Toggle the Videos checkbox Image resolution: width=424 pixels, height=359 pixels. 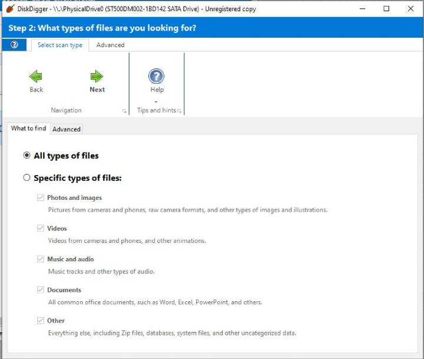click(41, 228)
